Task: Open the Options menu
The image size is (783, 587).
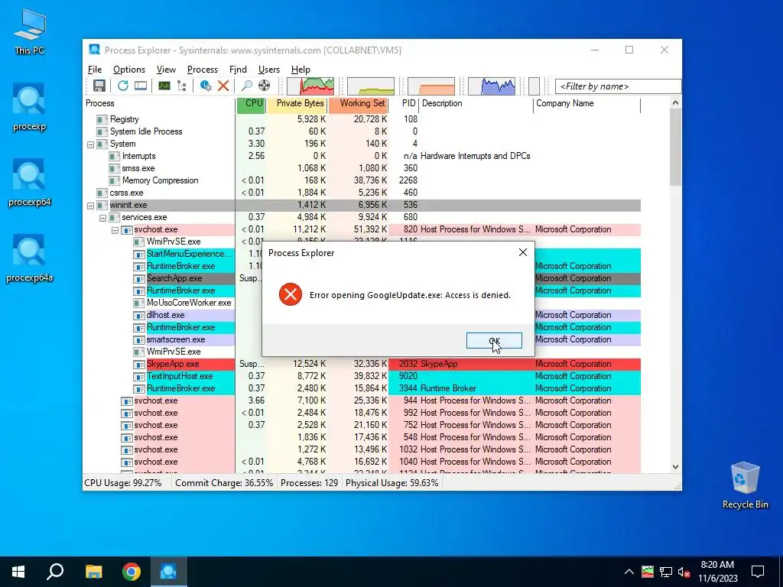Action: 128,70
